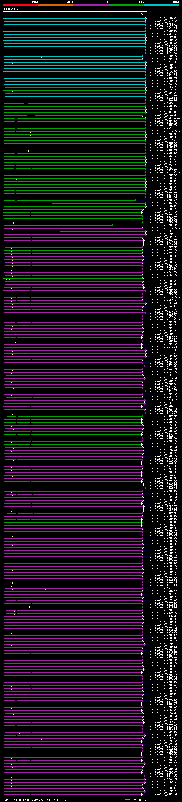Select the UniRef100_B9SC56 label
The height and width of the screenshot is (802, 182).
pyautogui.click(x=163, y=46)
